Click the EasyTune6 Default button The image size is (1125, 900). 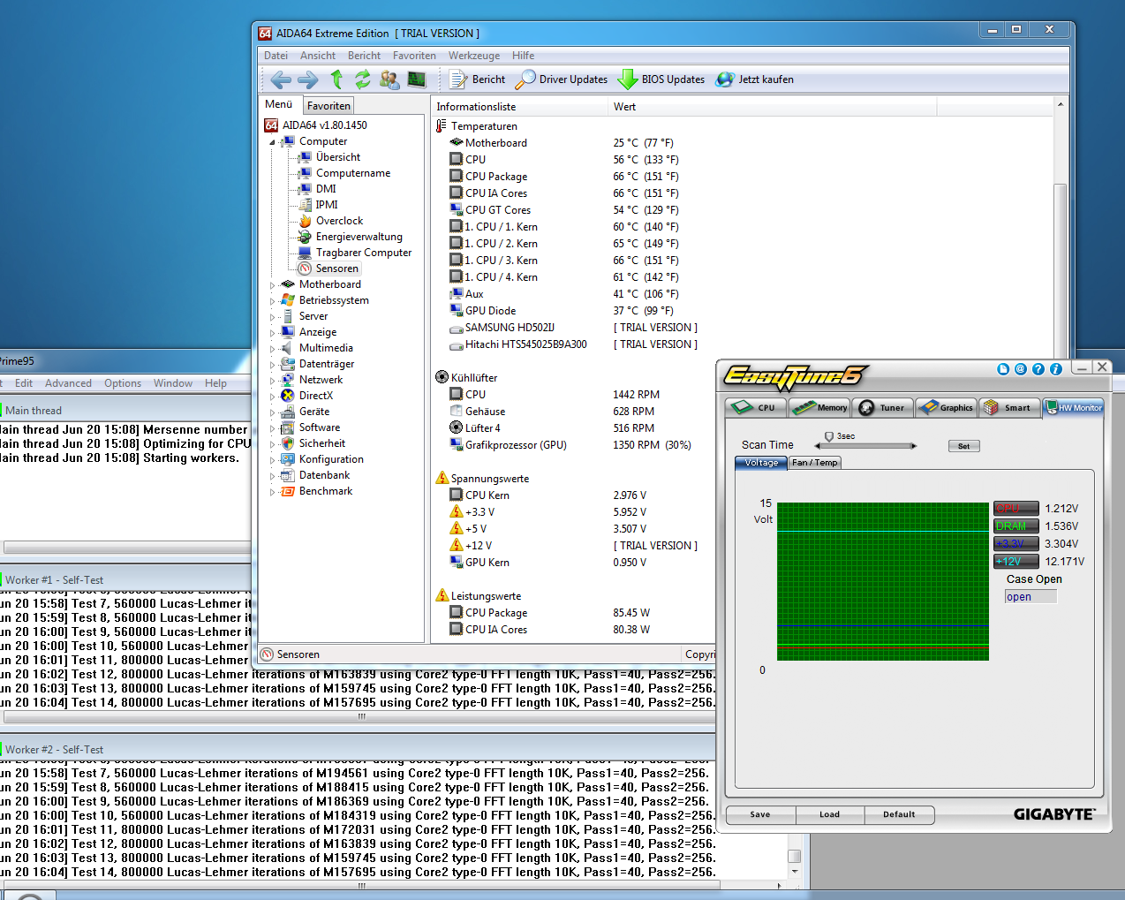(899, 814)
